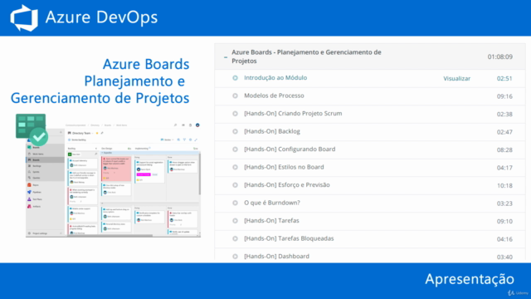Click the 09:16 duration value

click(504, 96)
